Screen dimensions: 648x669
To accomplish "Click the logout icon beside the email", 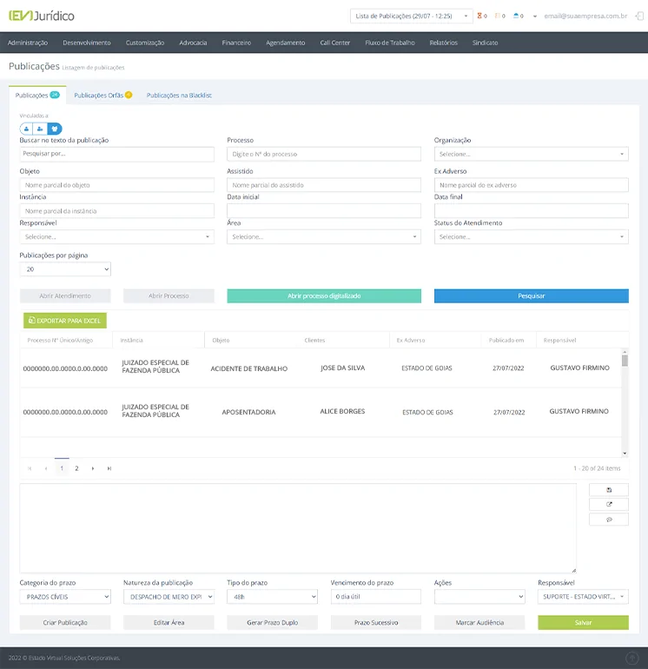I will tap(639, 17).
